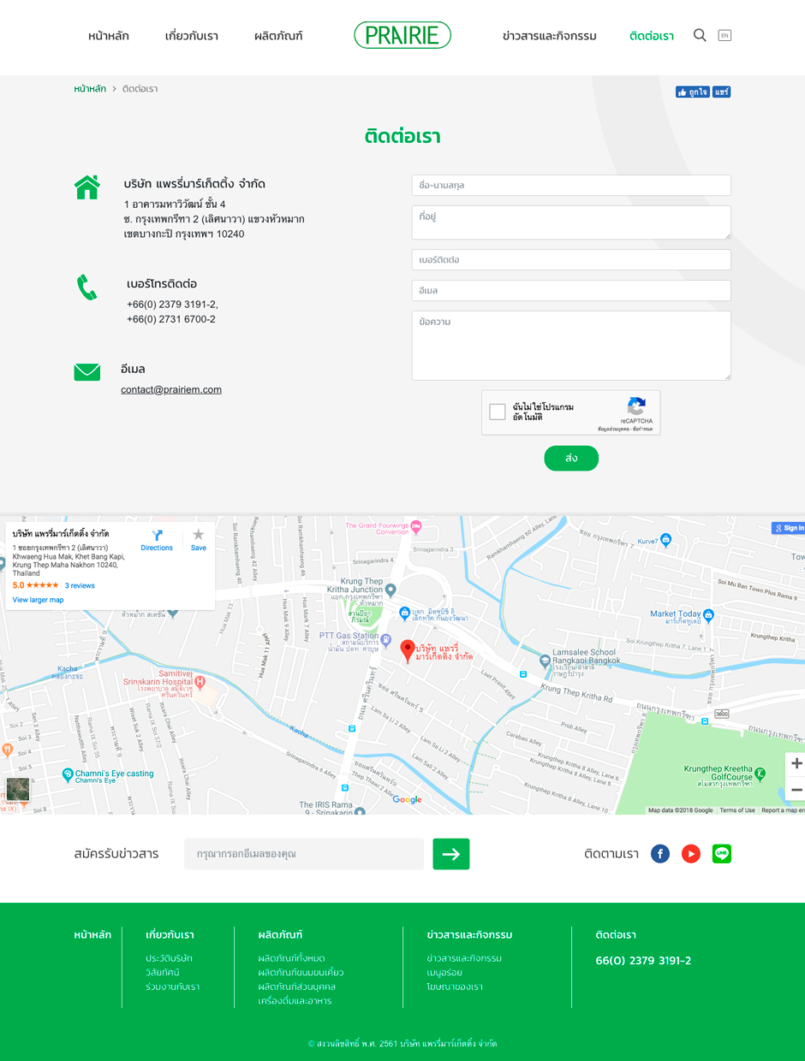Check the reCAPTCHA not-a-robot checkbox

pyautogui.click(x=498, y=412)
